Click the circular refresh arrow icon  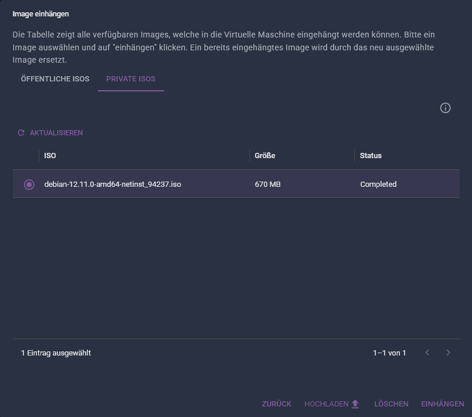click(21, 132)
